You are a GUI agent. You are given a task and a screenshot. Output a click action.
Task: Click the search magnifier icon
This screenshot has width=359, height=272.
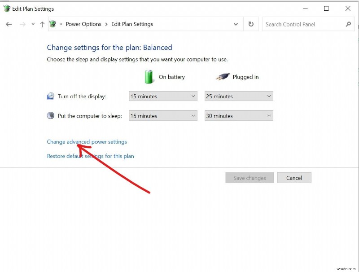349,24
